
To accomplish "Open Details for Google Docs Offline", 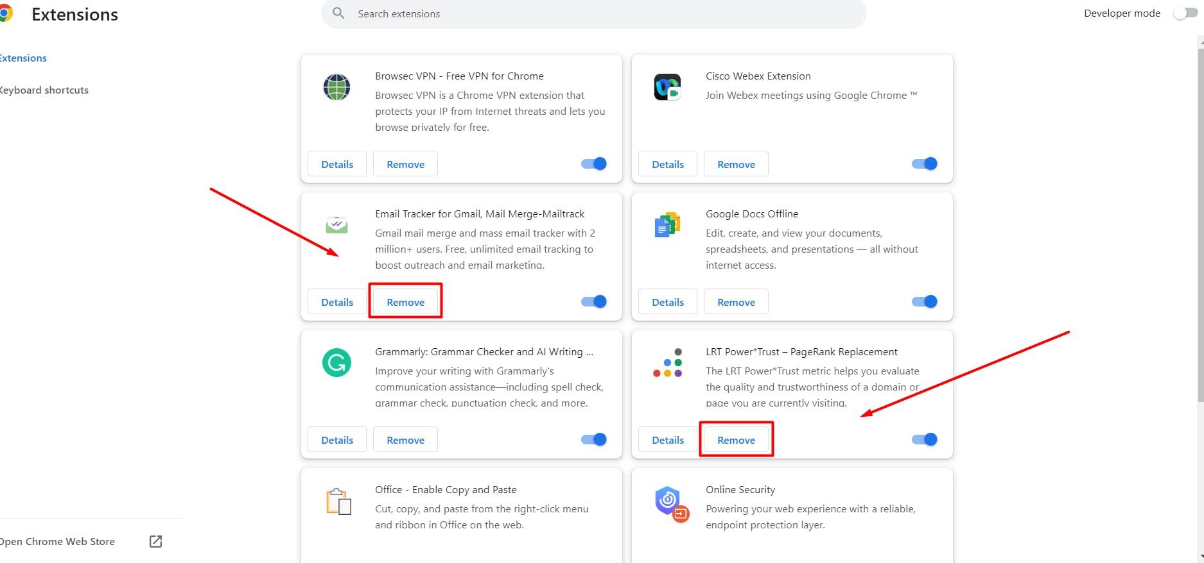I will tap(668, 301).
